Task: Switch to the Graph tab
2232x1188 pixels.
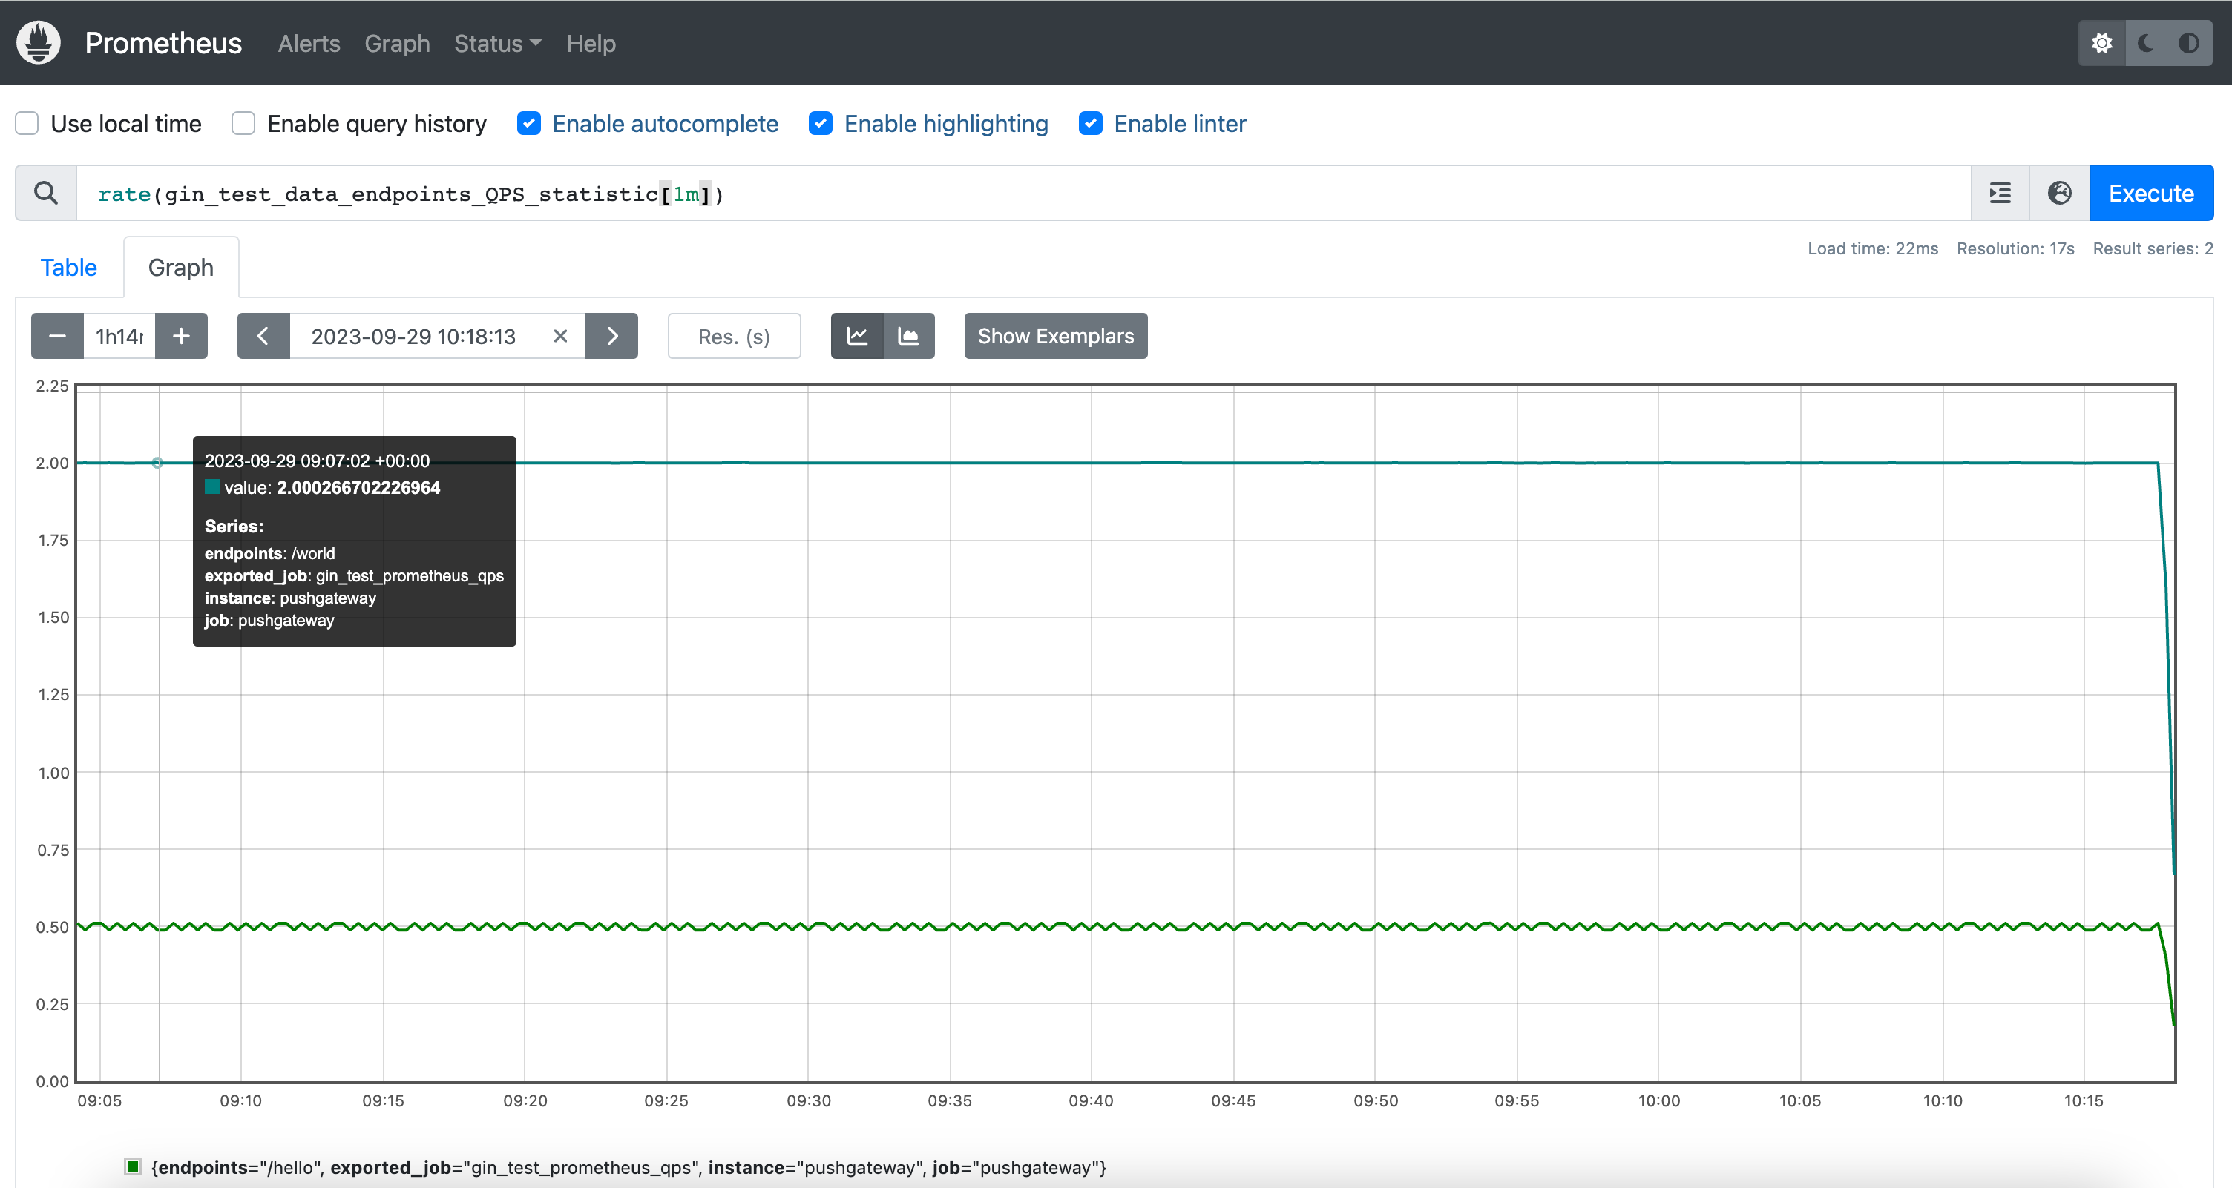Action: [180, 267]
